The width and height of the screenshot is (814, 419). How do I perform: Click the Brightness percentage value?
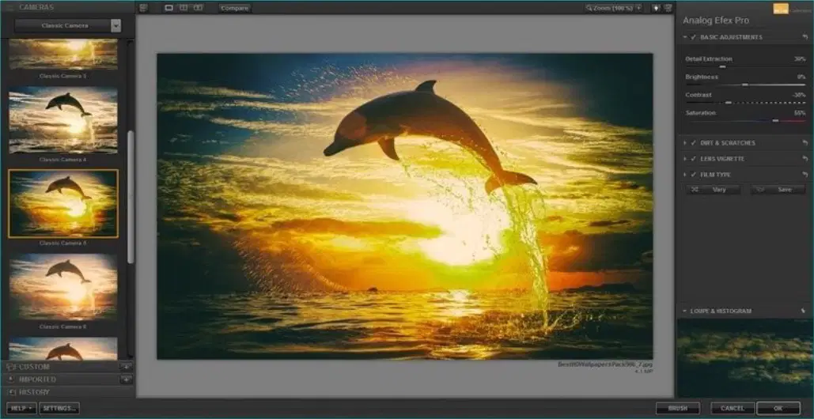click(x=801, y=77)
